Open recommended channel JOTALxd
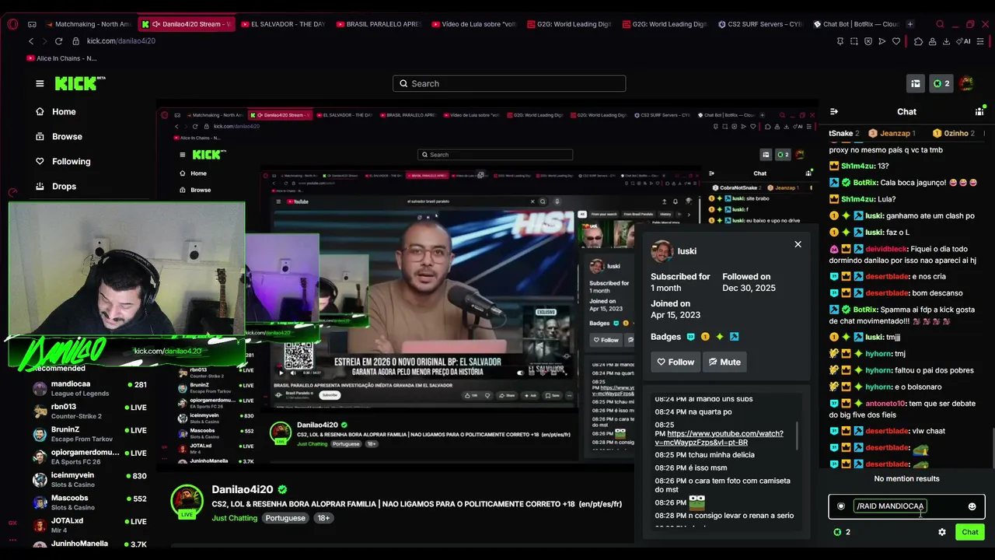 click(x=90, y=525)
